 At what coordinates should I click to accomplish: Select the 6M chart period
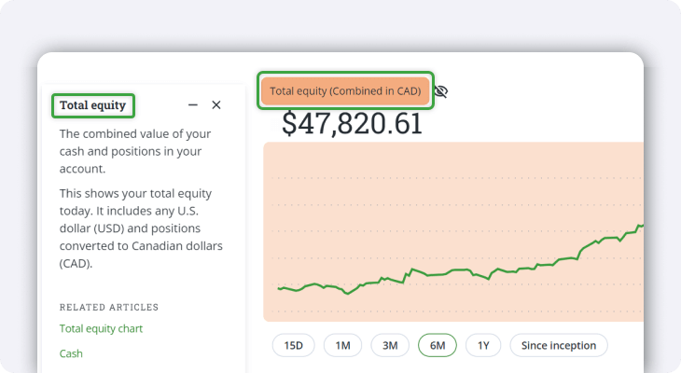coord(438,345)
